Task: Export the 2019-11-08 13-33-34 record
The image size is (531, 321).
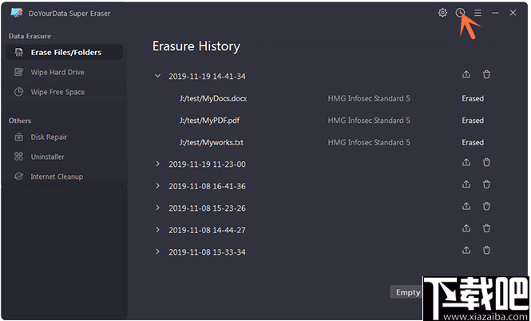Action: [x=466, y=250]
